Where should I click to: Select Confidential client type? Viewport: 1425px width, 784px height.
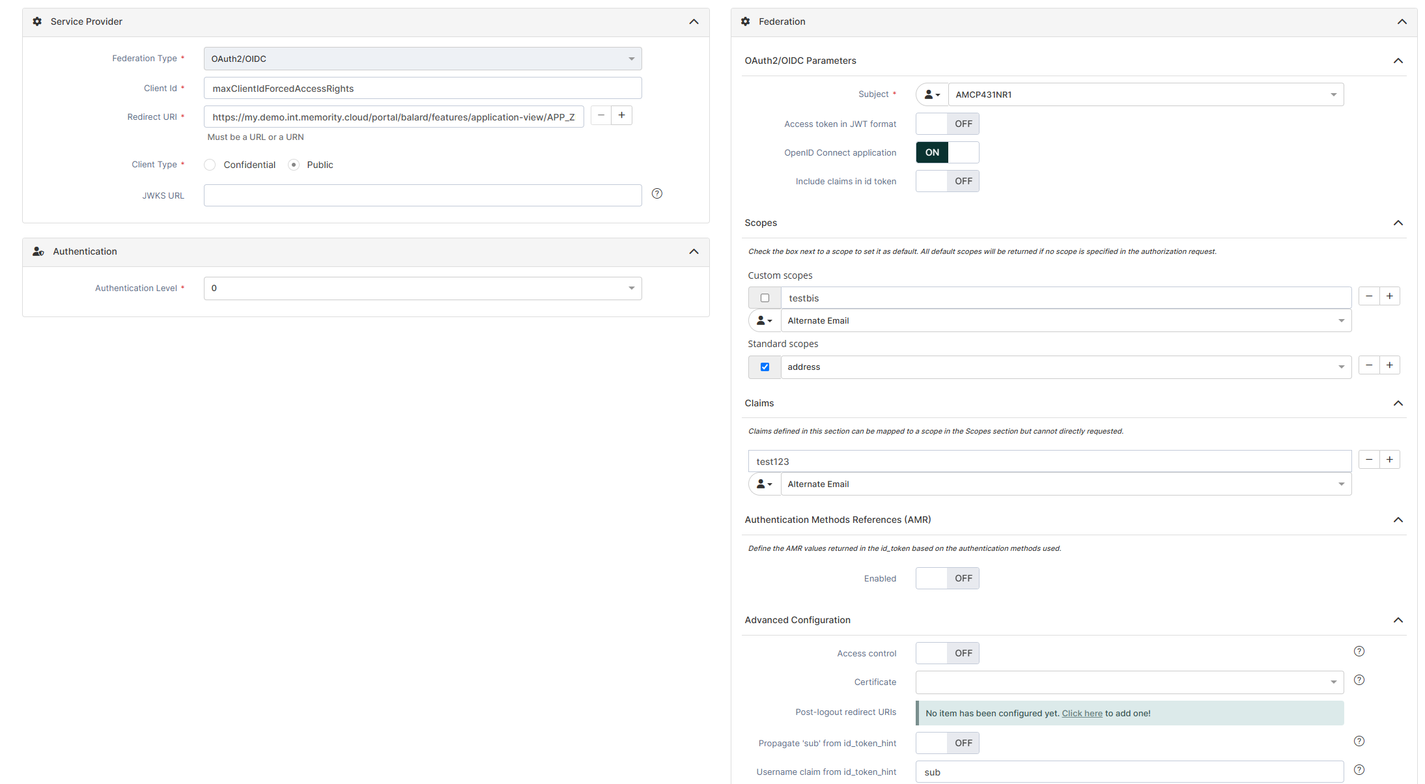click(210, 165)
